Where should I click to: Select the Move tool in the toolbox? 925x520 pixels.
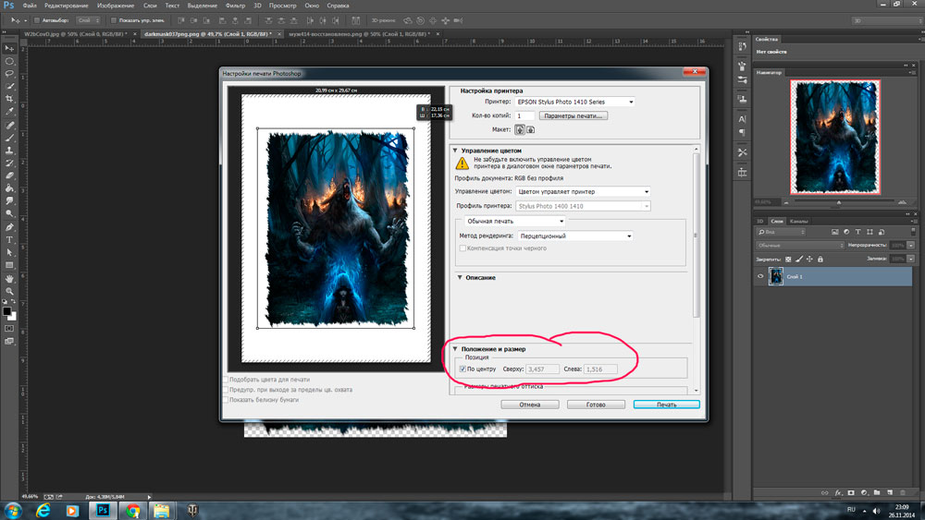click(9, 48)
